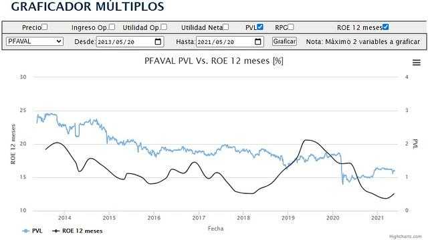Click the 2015 x-axis label
The image size is (428, 240).
click(109, 218)
